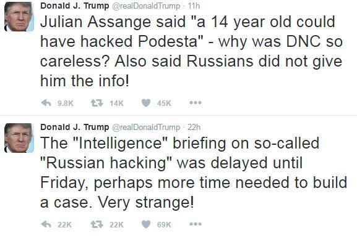Like the Julian Assange tweet
The width and height of the screenshot is (357, 236).
point(146,103)
